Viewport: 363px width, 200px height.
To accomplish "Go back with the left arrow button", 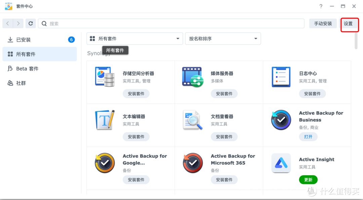I will point(8,23).
